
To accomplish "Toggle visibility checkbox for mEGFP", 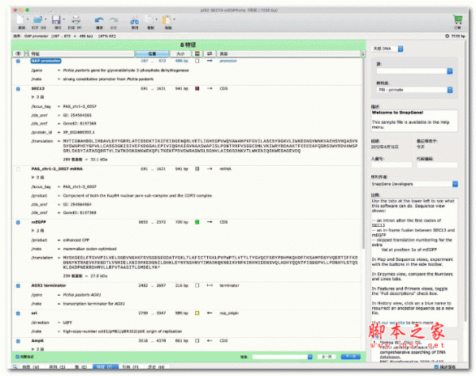I will [x=18, y=222].
